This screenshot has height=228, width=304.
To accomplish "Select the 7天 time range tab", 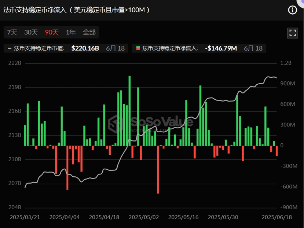I will click(x=12, y=32).
